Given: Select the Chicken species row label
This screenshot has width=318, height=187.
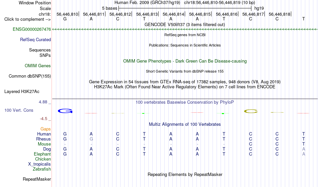Looking at the screenshot, I should click(43, 159).
